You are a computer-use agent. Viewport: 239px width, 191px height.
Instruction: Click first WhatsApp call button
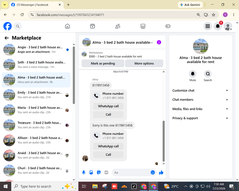[109, 106]
